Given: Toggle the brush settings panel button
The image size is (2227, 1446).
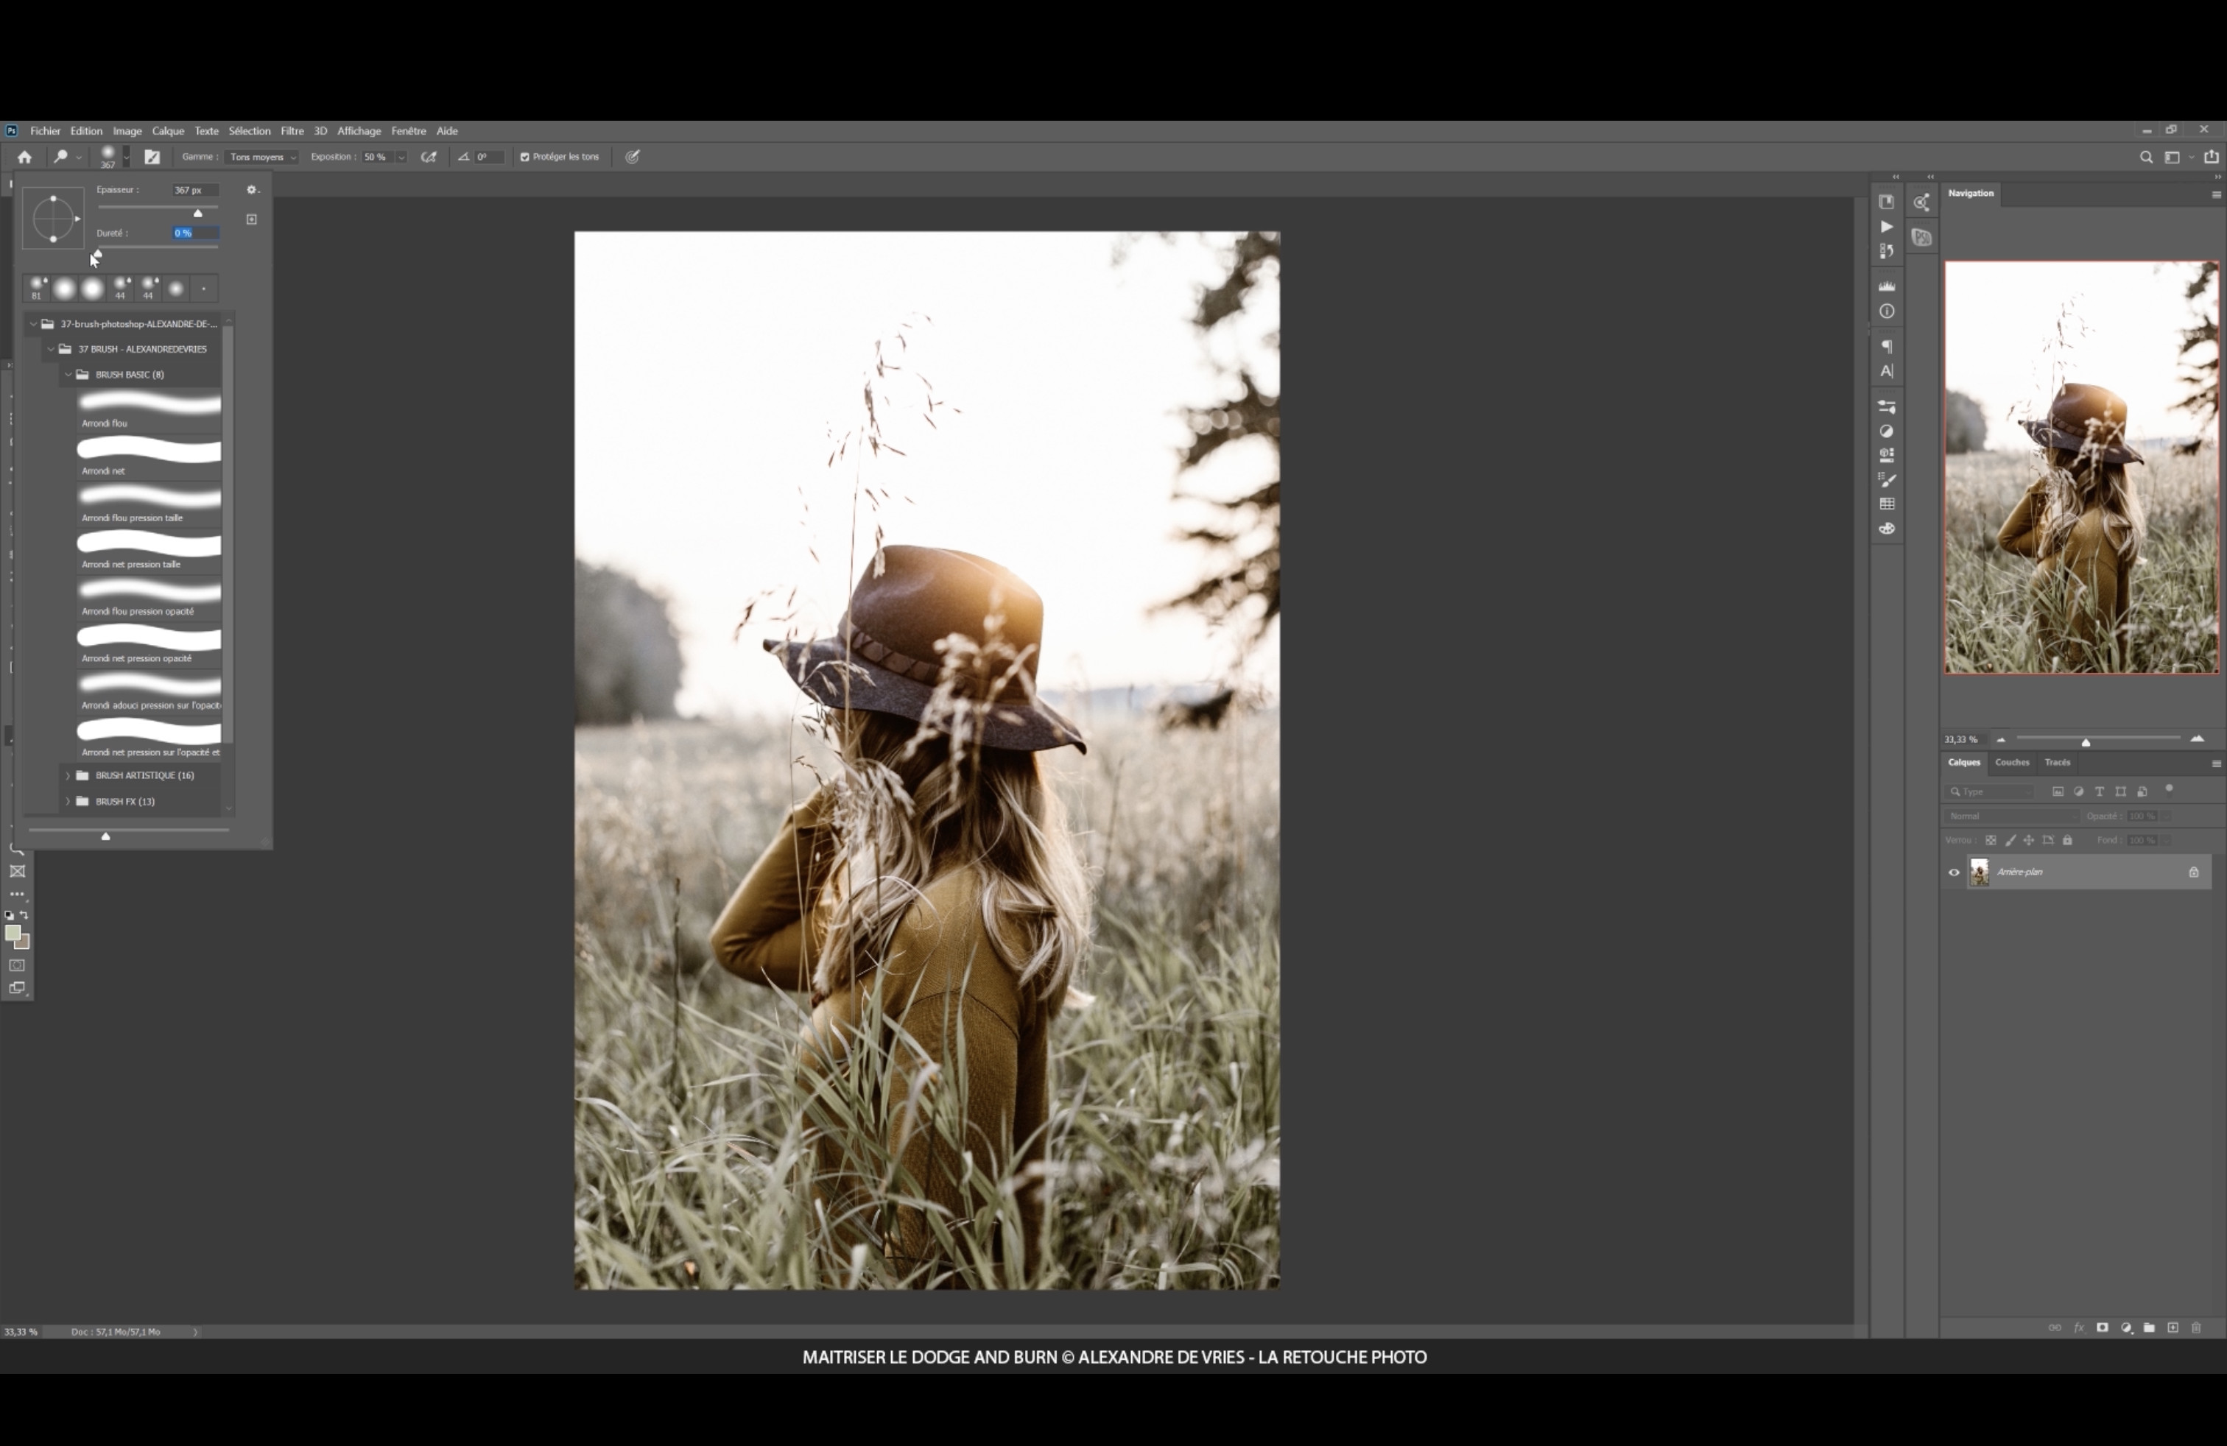Looking at the screenshot, I should pyautogui.click(x=152, y=157).
